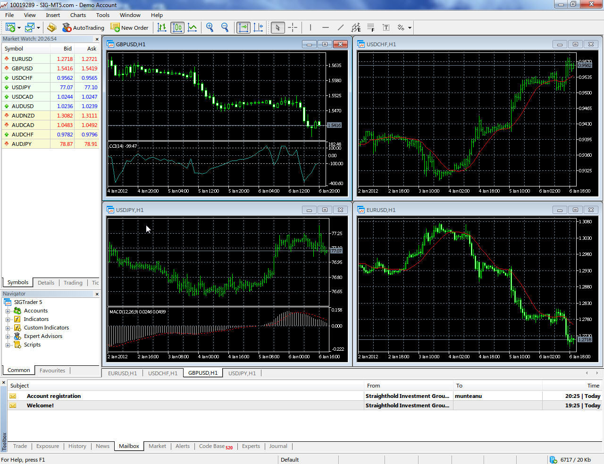
Task: Maximize the USDCHF,H1 chart window
Action: 575,44
